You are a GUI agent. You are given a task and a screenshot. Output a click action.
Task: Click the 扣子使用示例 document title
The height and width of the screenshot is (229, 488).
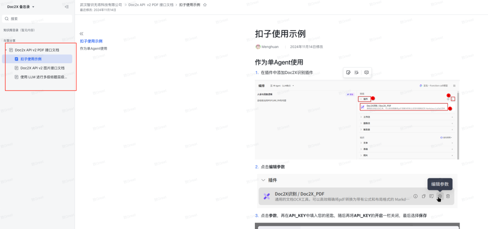pyautogui.click(x=280, y=33)
